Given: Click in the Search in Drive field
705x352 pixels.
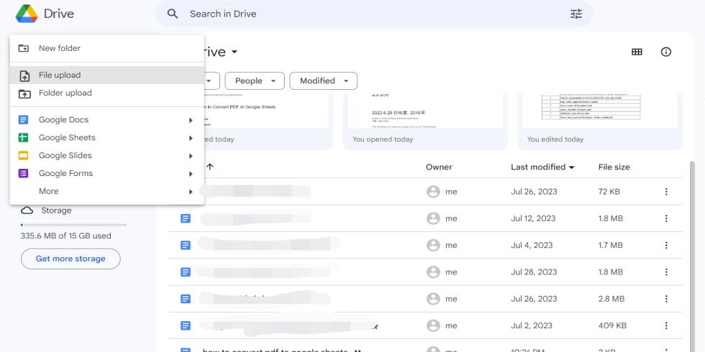Looking at the screenshot, I should pyautogui.click(x=373, y=14).
